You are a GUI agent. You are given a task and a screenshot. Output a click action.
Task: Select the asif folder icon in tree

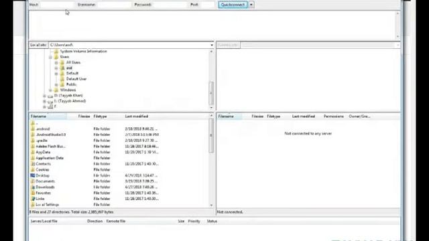tap(62, 68)
